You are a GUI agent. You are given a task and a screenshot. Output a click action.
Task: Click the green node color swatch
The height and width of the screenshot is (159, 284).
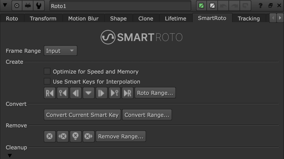[202, 6]
